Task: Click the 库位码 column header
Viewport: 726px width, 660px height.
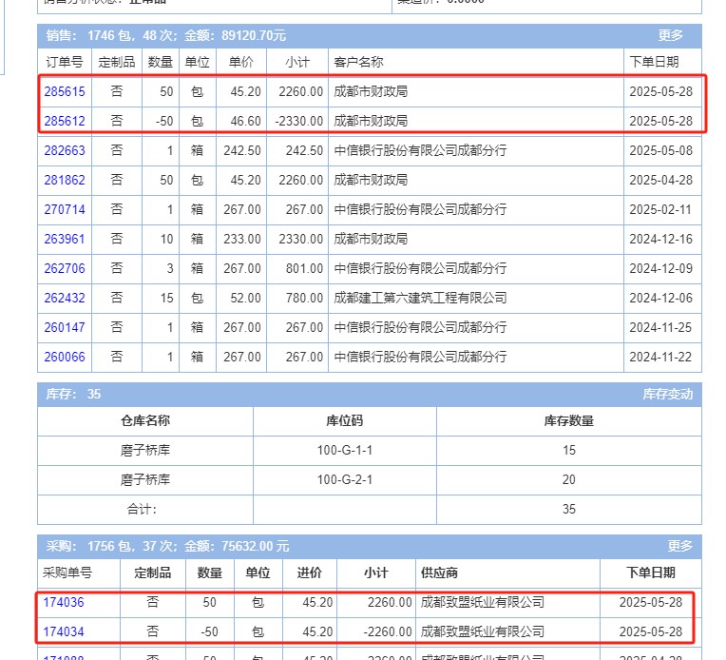Action: (345, 421)
